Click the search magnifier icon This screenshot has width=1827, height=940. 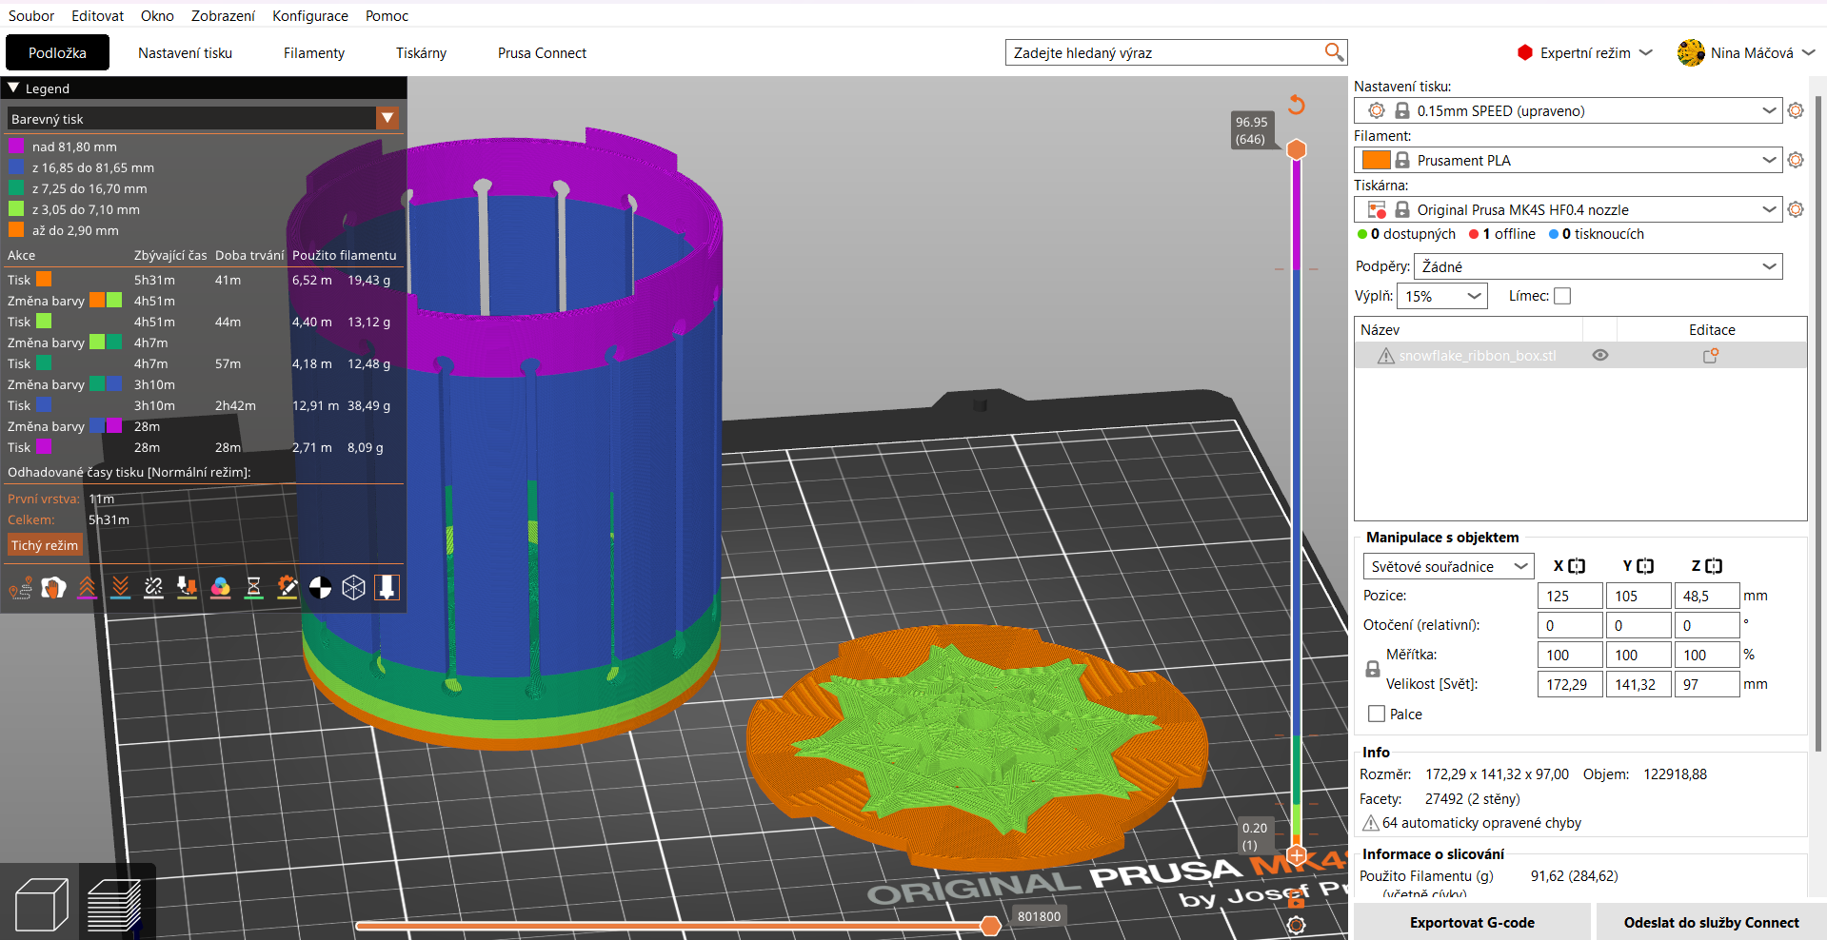(x=1334, y=52)
